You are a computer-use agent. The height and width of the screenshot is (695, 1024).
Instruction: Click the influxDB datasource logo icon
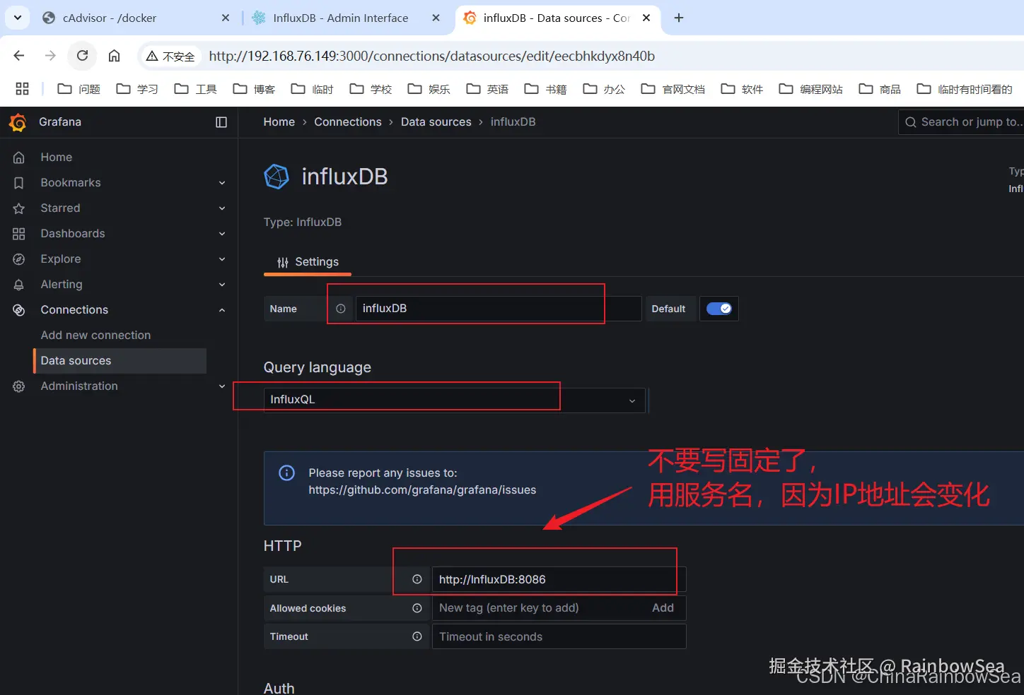pos(277,177)
